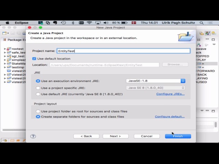
Task: Expand the rootest project
Action: [x=5, y=49]
